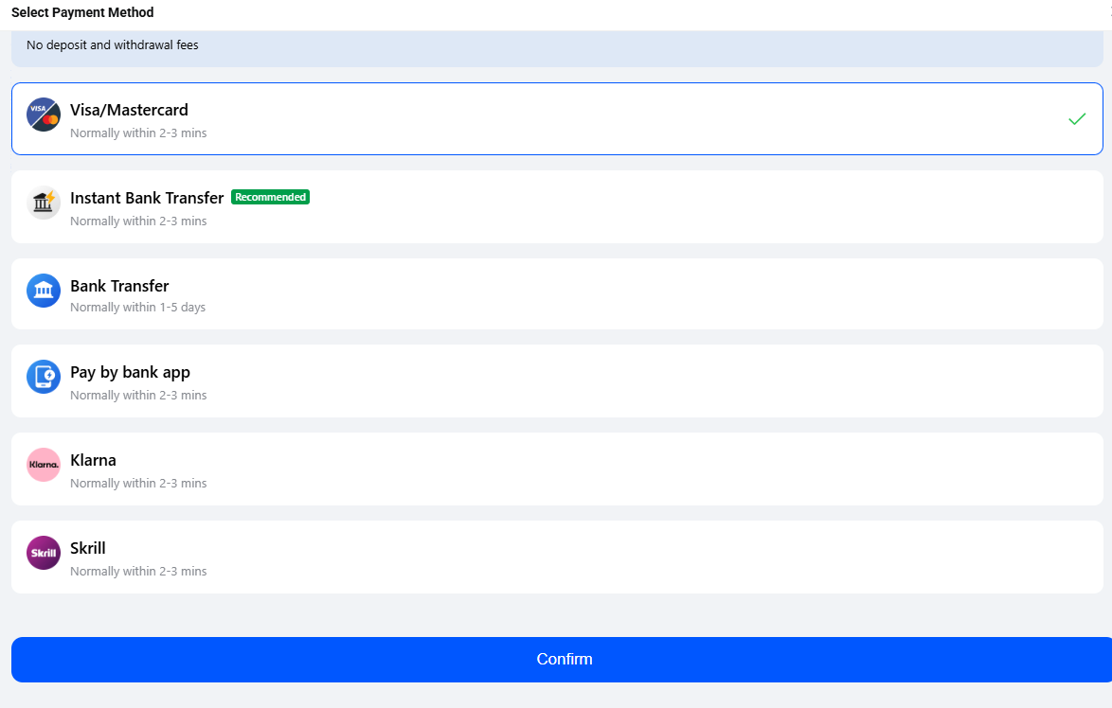Click the purple Skrill logo icon
Screen dimensions: 1112x708
(x=44, y=553)
